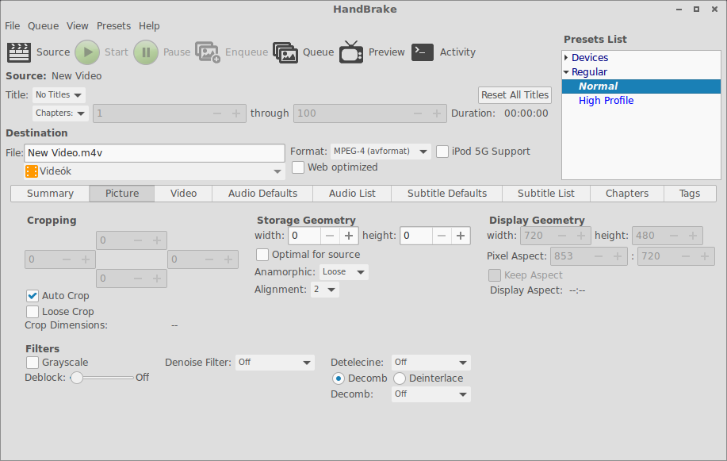Click the Enqueue add-image icon
Image resolution: width=727 pixels, height=461 pixels.
[207, 52]
